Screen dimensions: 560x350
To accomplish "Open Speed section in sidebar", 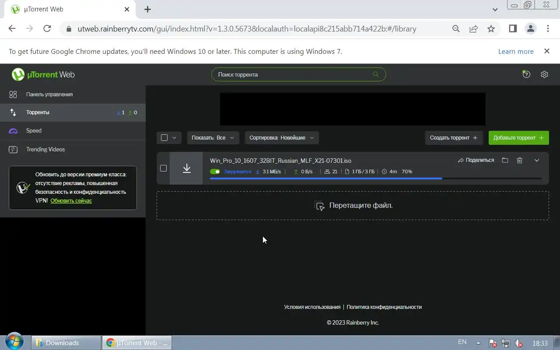I will point(73,131).
